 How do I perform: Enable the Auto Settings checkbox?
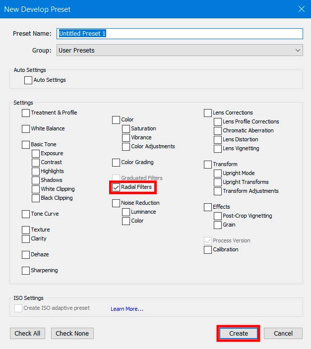(x=28, y=80)
